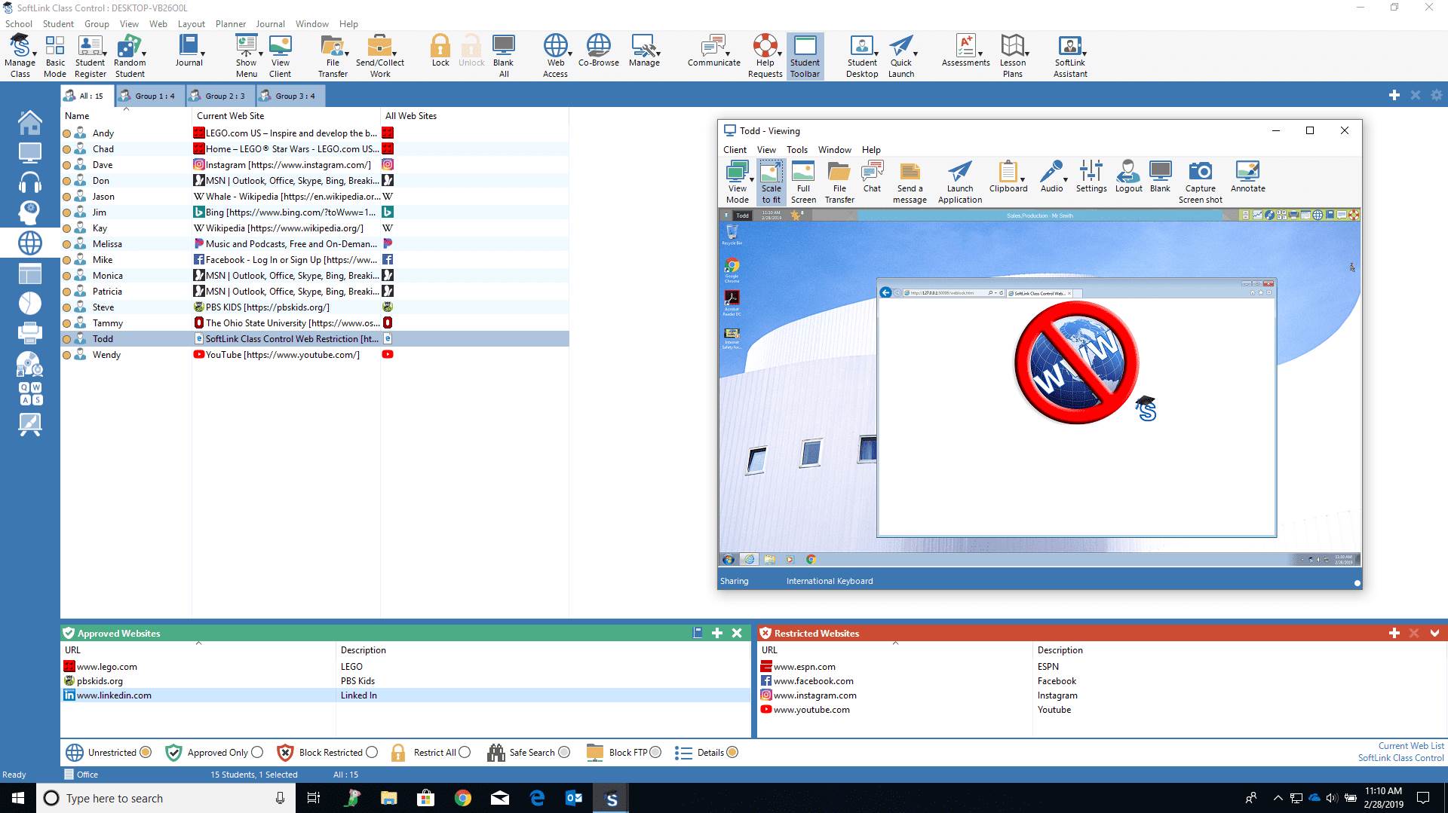
Task: Open the Journal toolbar icon
Action: [x=189, y=51]
